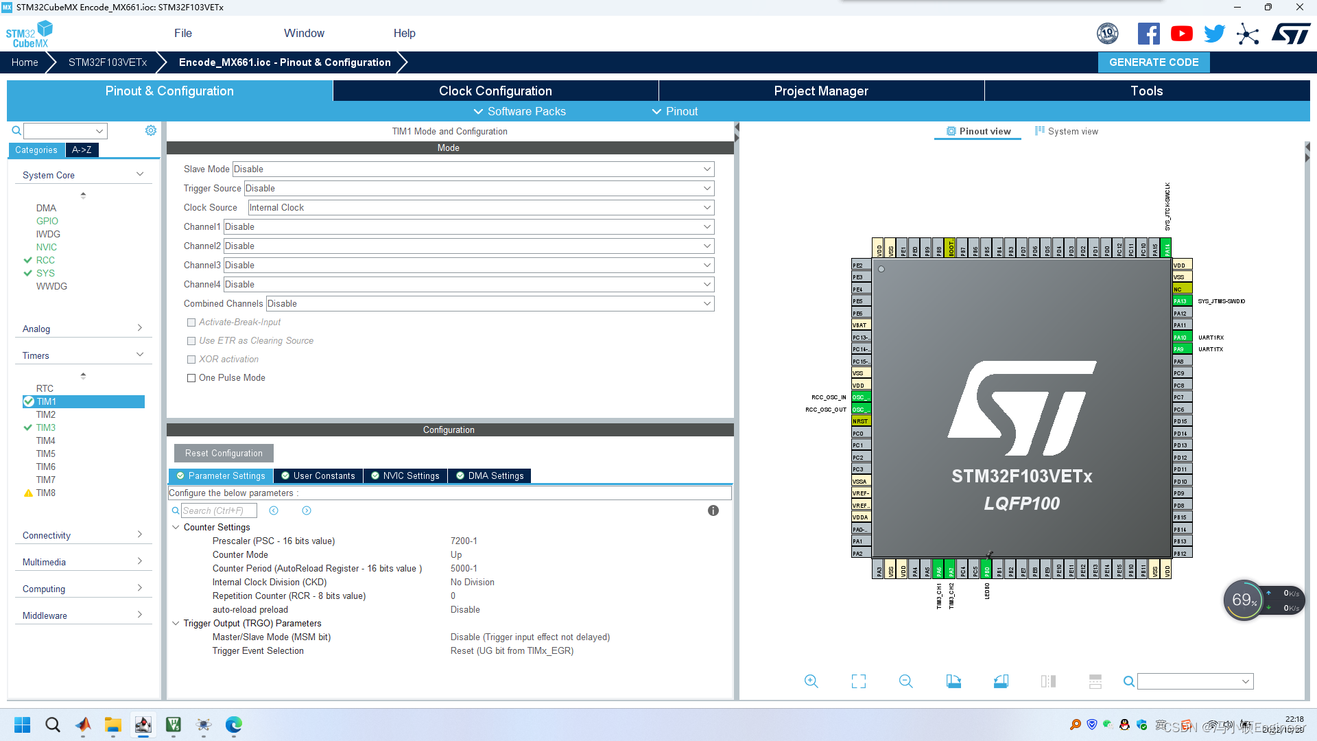This screenshot has height=741, width=1317.
Task: Switch to the Clock Configuration tab
Action: point(495,91)
